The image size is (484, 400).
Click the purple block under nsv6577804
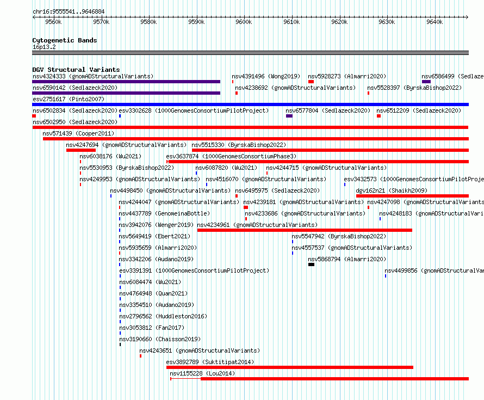(x=289, y=116)
